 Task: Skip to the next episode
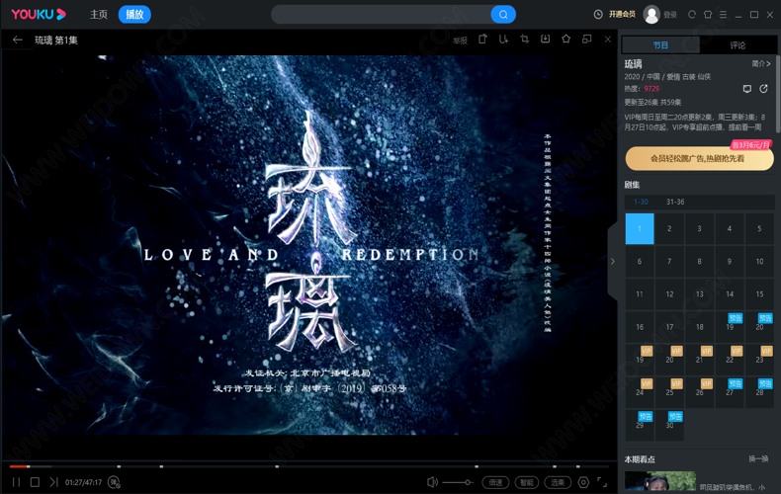pos(53,482)
